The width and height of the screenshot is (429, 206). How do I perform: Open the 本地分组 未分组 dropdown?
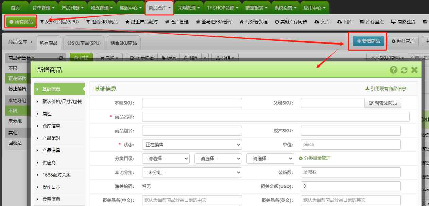(192, 172)
